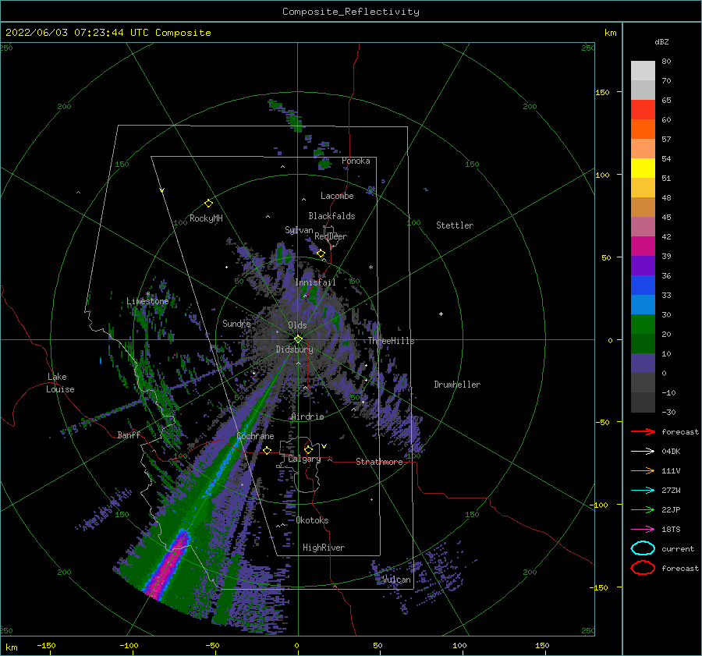The width and height of the screenshot is (702, 656).
Task: Click the HighRiver town label
Action: click(324, 548)
